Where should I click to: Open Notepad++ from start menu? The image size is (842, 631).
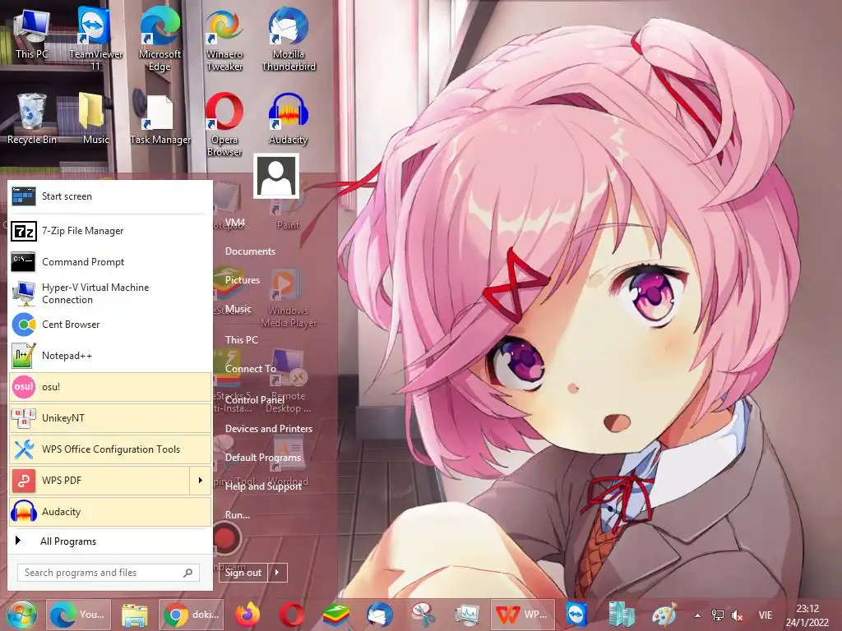coord(110,356)
